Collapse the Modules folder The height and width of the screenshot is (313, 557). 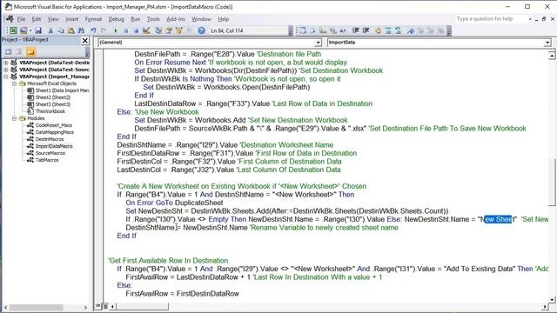(x=14, y=118)
